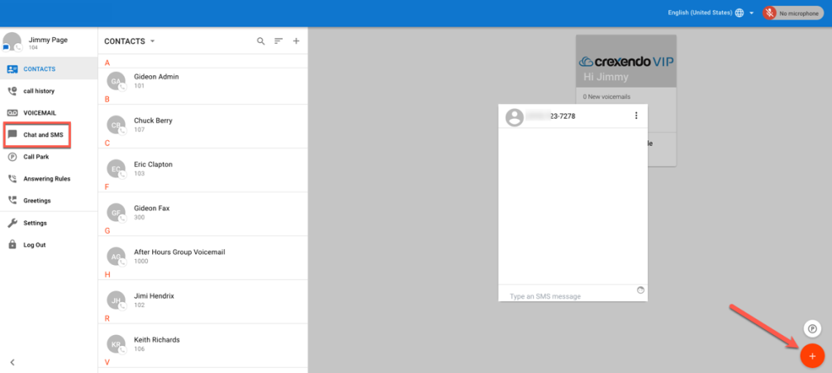The width and height of the screenshot is (832, 373).
Task: Click the chat bubble icon beside Chat and SMS
Action: click(x=12, y=135)
